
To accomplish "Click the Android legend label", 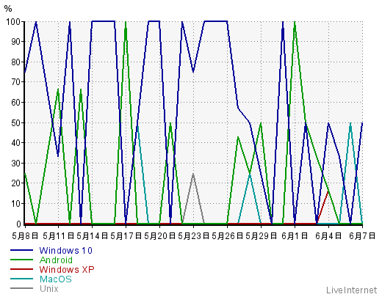I will [x=56, y=260].
